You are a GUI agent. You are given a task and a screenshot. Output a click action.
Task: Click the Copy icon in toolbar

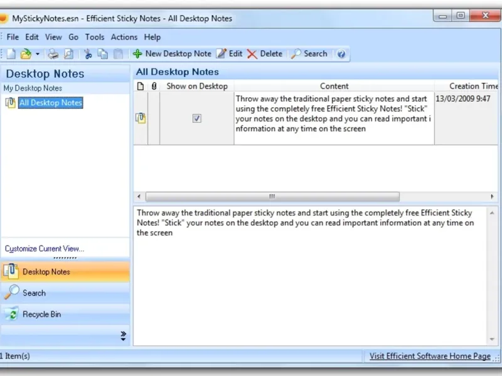point(103,54)
